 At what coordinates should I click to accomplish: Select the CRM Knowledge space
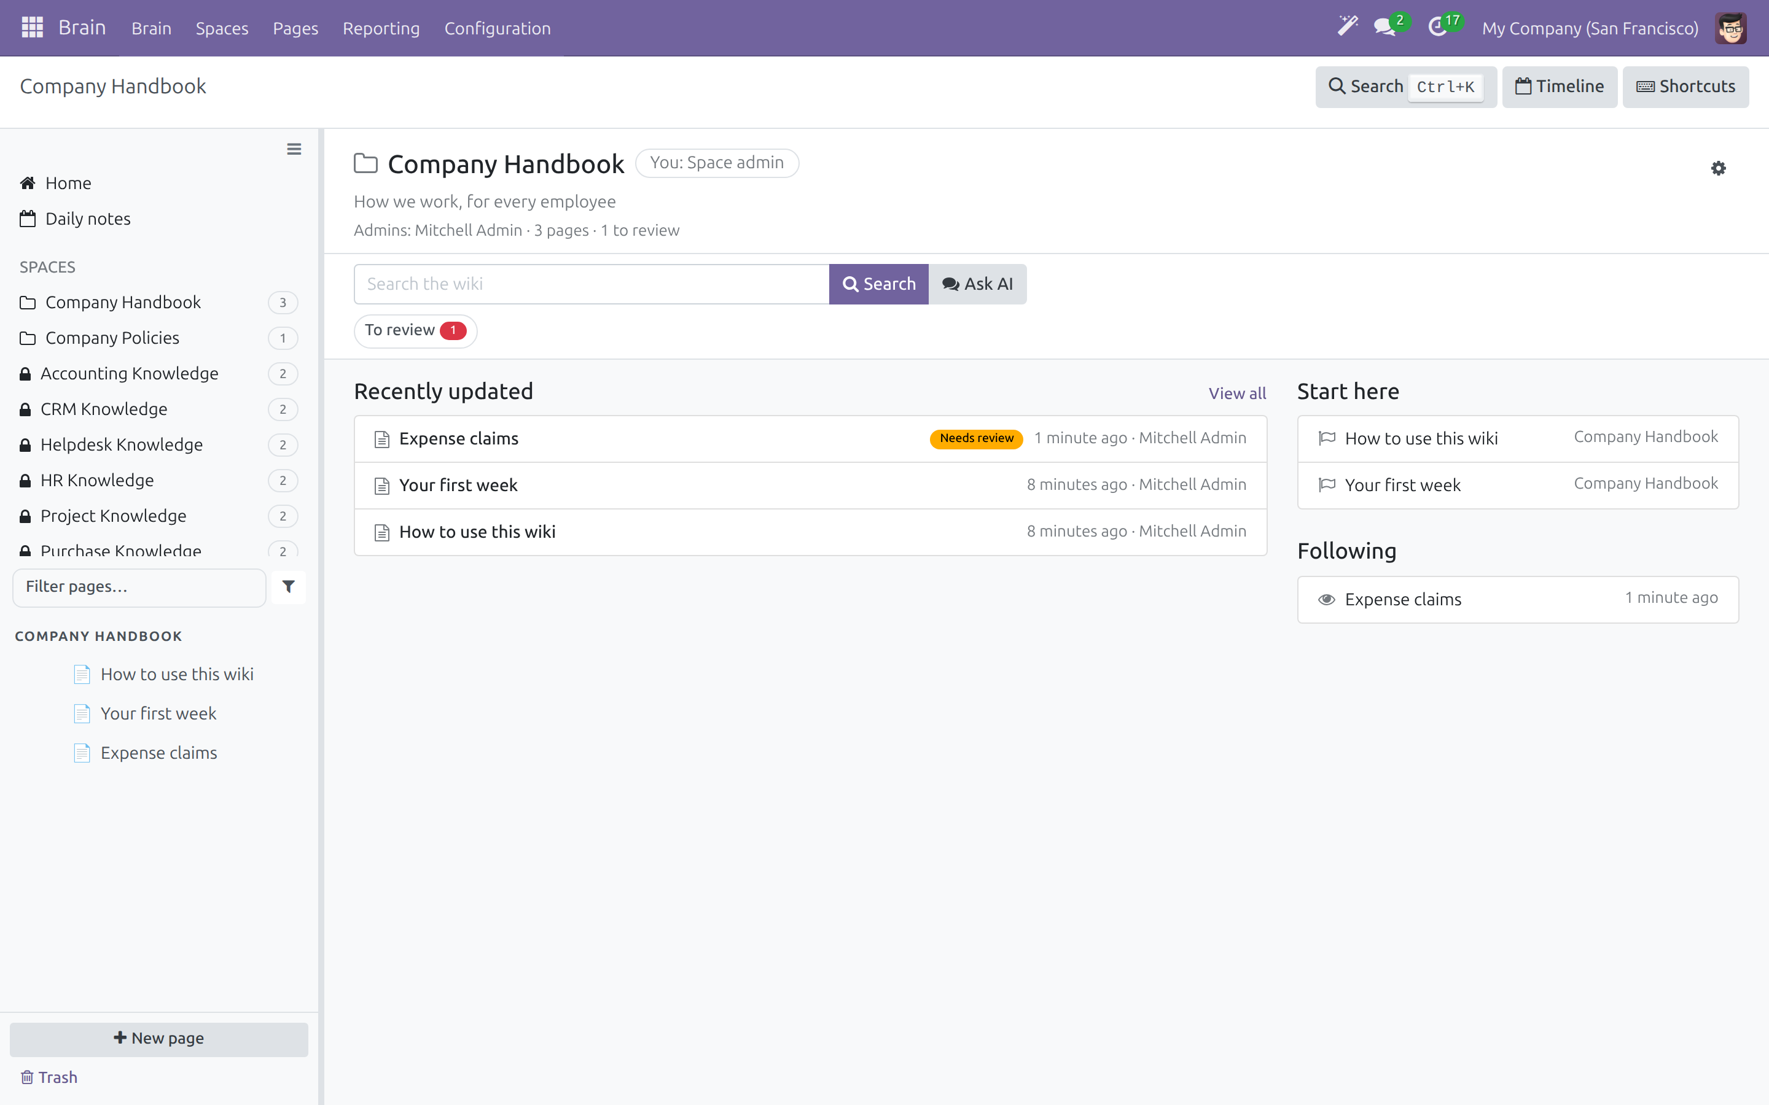[158, 409]
